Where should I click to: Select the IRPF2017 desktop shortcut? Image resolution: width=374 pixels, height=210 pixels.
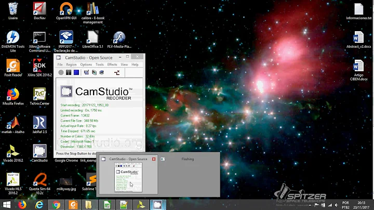[x=66, y=41]
